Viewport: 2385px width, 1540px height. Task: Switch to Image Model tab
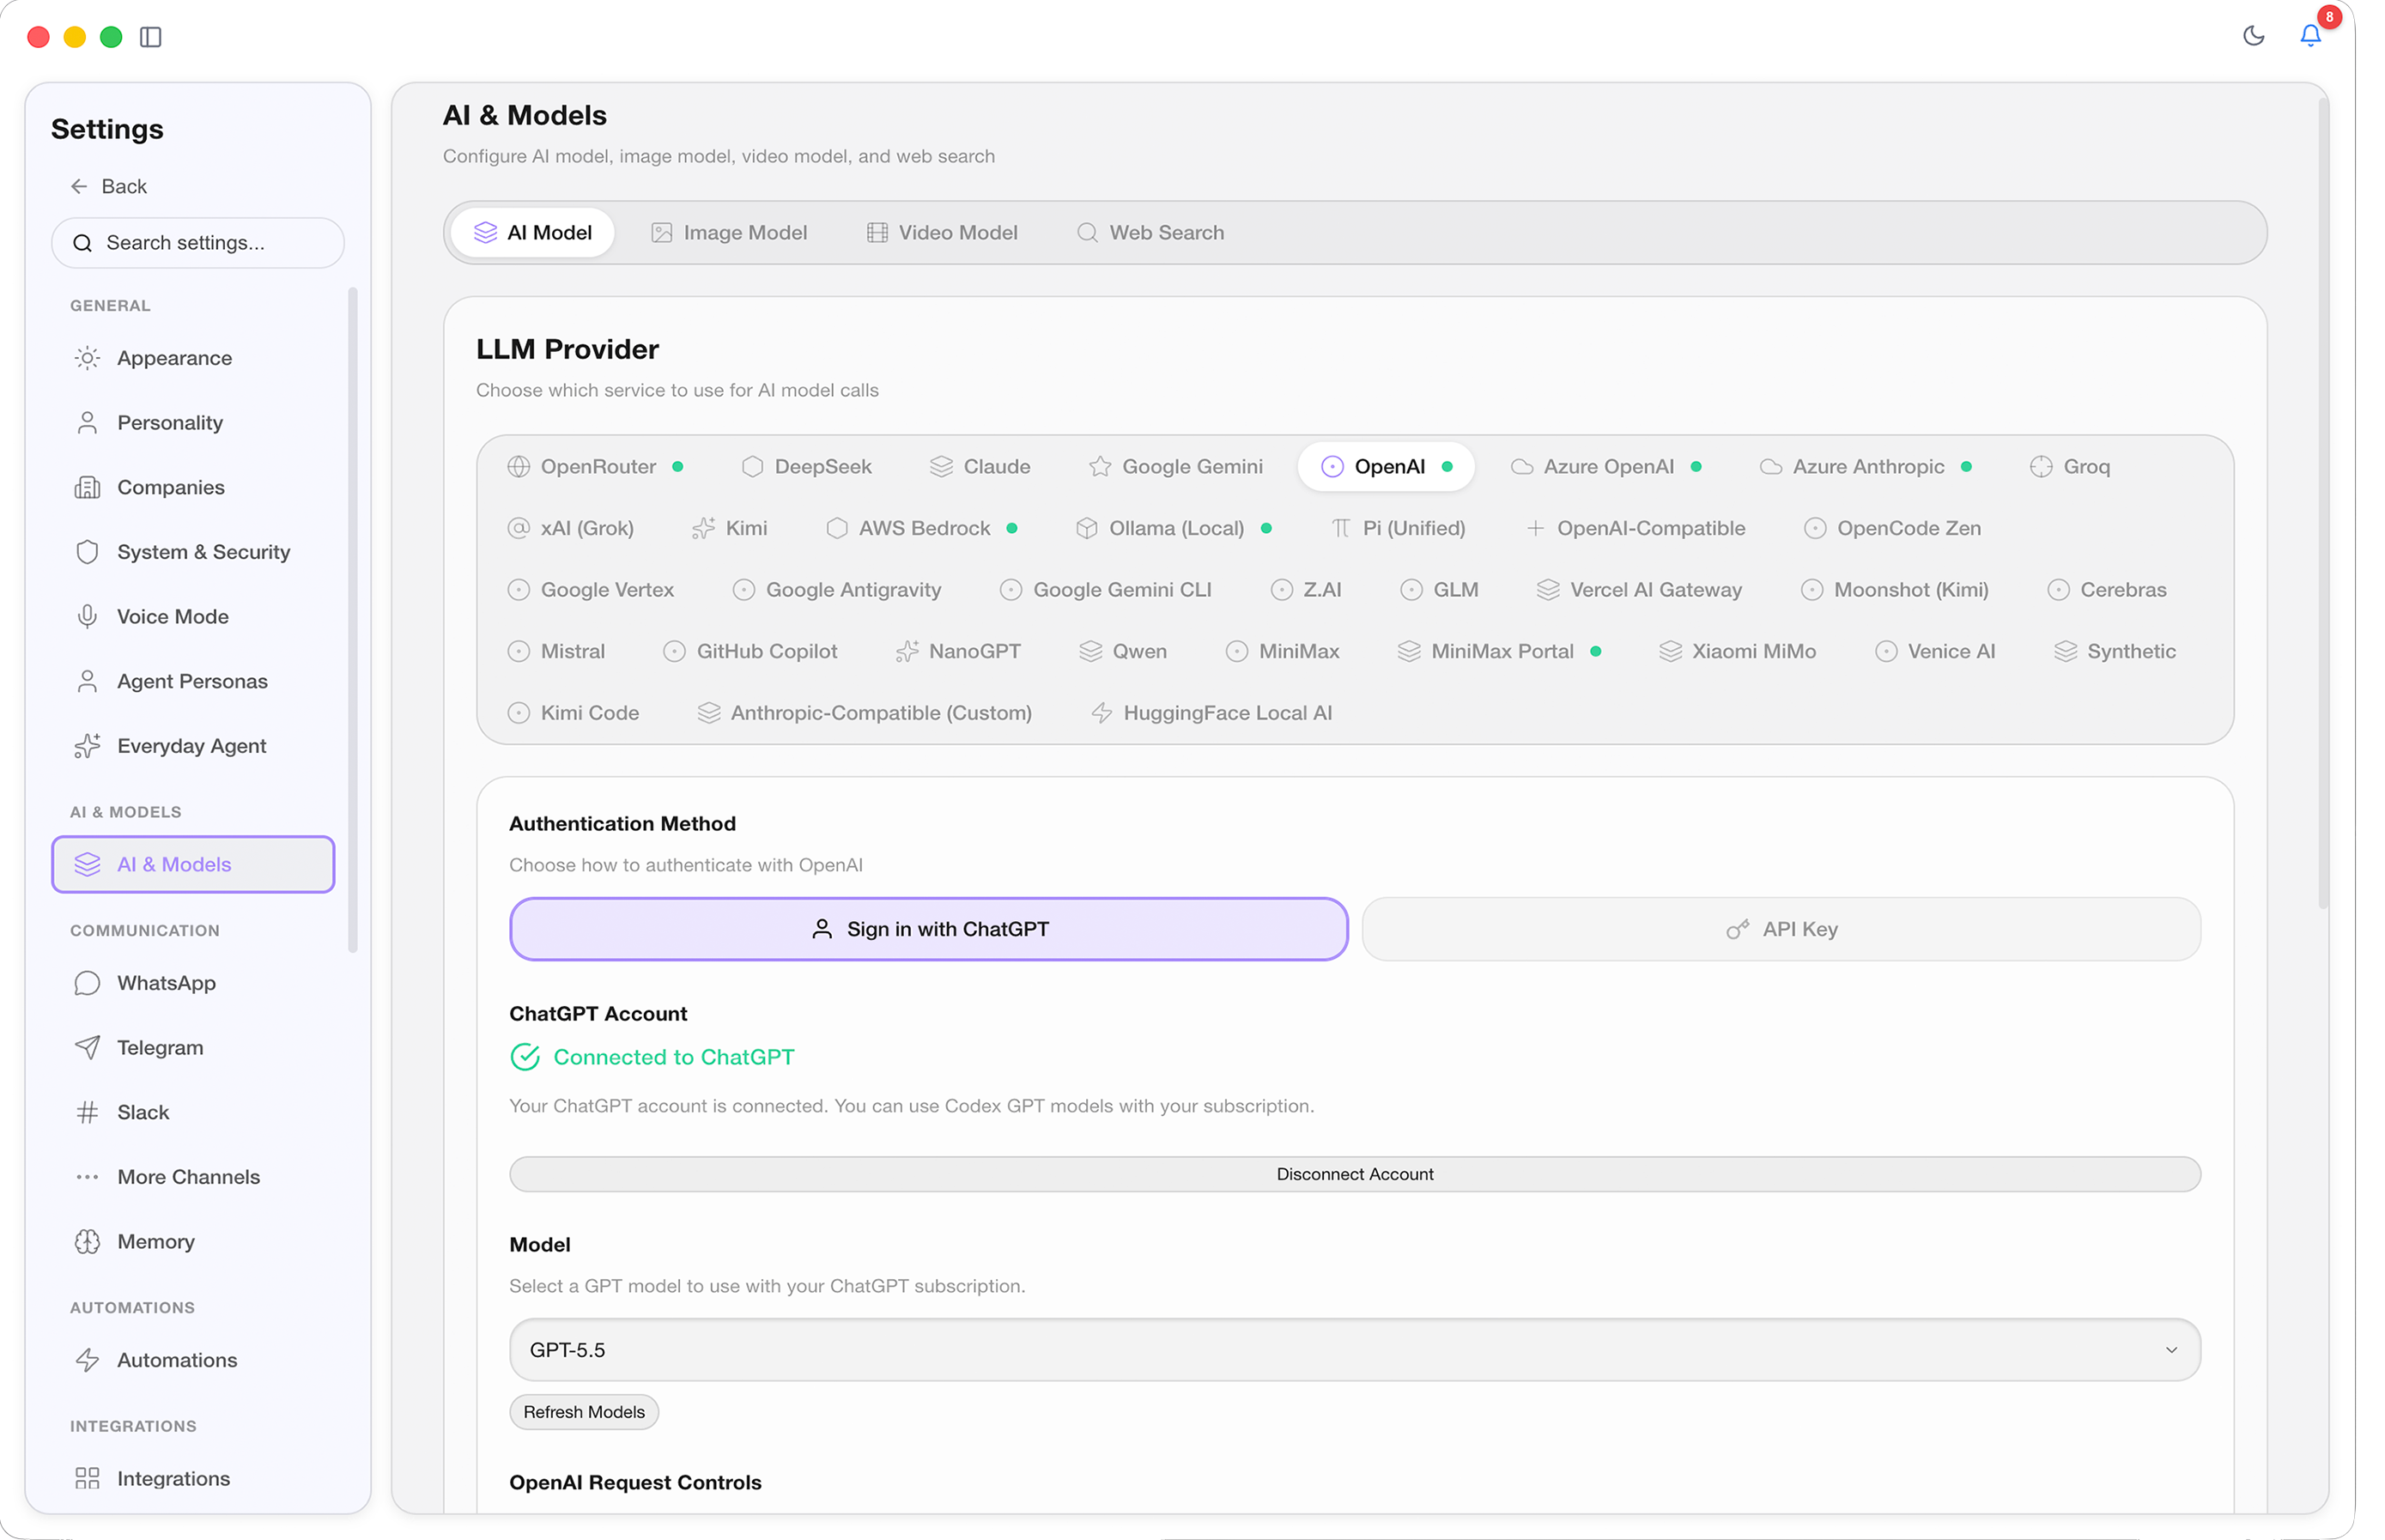[x=729, y=233]
